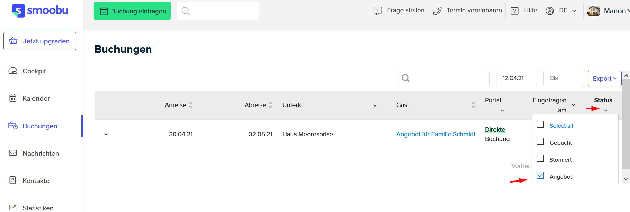Open the Export dropdown

(x=605, y=78)
